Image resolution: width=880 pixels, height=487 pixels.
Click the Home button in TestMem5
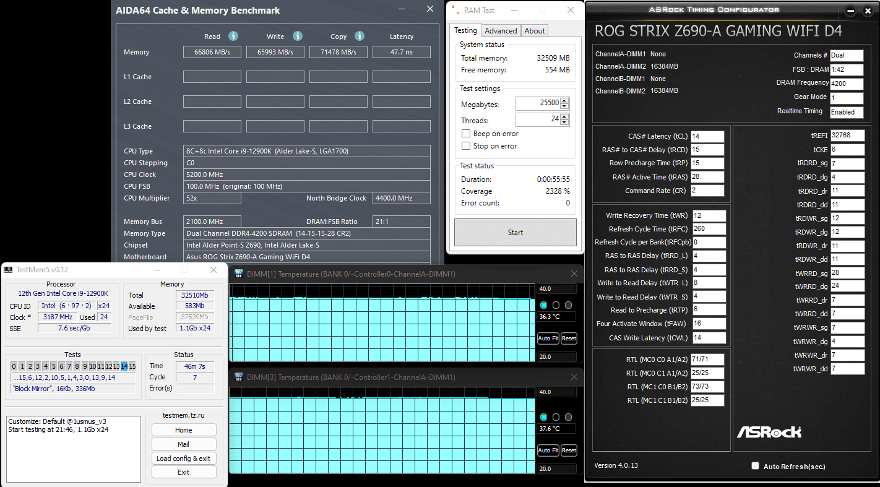point(184,430)
